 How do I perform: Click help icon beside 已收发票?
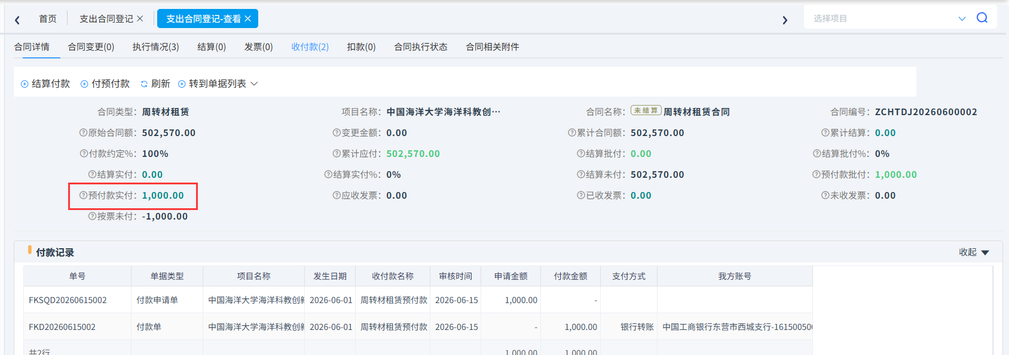[581, 196]
